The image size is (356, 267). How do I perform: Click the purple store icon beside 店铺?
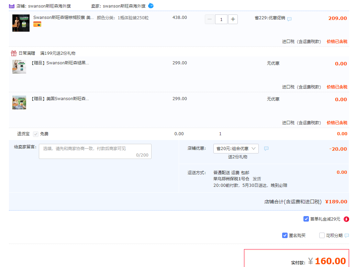point(12,6)
